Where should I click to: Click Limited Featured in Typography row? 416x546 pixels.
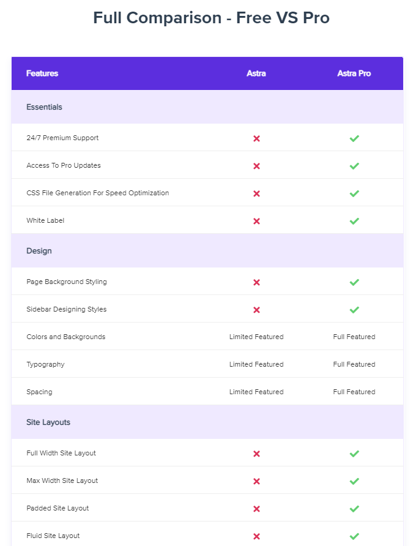256,364
